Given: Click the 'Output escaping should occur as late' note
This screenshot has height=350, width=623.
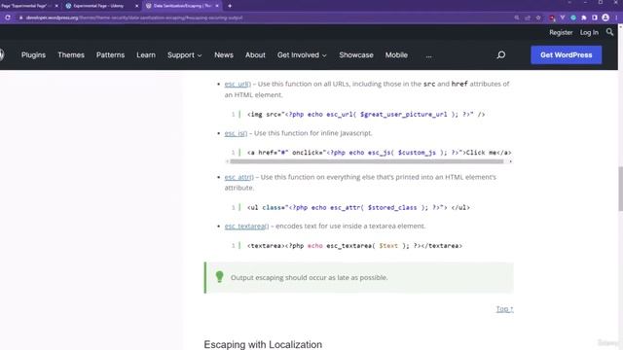Looking at the screenshot, I should click(x=359, y=277).
